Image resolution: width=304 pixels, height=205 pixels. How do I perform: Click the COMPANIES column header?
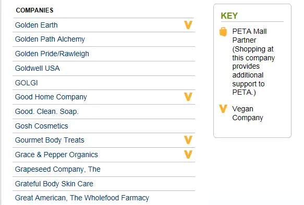(34, 10)
